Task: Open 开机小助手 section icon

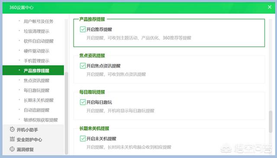Action: (x=12, y=129)
